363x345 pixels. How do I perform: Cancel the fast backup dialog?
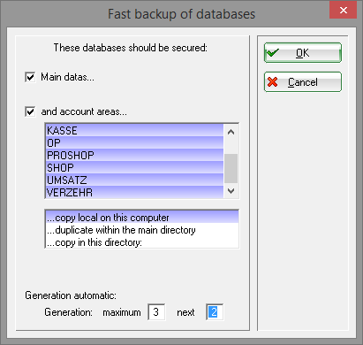303,82
